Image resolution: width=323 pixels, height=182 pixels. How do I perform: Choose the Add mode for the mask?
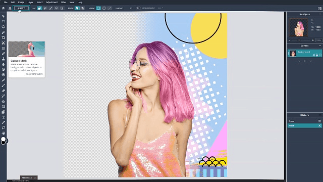click(77, 8)
